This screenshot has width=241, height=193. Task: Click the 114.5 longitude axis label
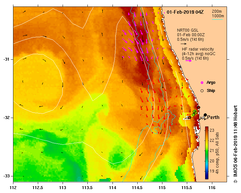137,188
